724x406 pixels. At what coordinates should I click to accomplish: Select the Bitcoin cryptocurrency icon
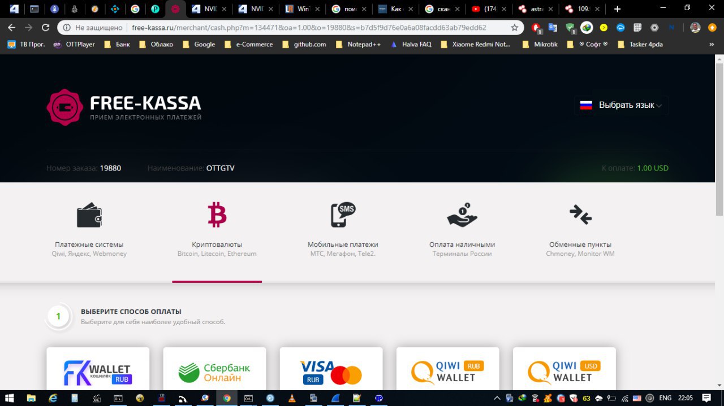point(217,215)
